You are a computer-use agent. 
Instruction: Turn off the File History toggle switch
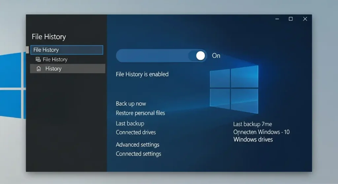[x=161, y=56]
